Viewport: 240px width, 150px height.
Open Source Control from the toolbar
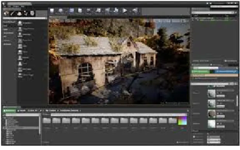[x=60, y=11]
